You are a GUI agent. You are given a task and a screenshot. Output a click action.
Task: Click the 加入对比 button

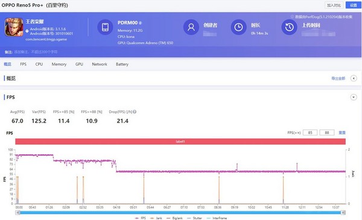(334, 5)
